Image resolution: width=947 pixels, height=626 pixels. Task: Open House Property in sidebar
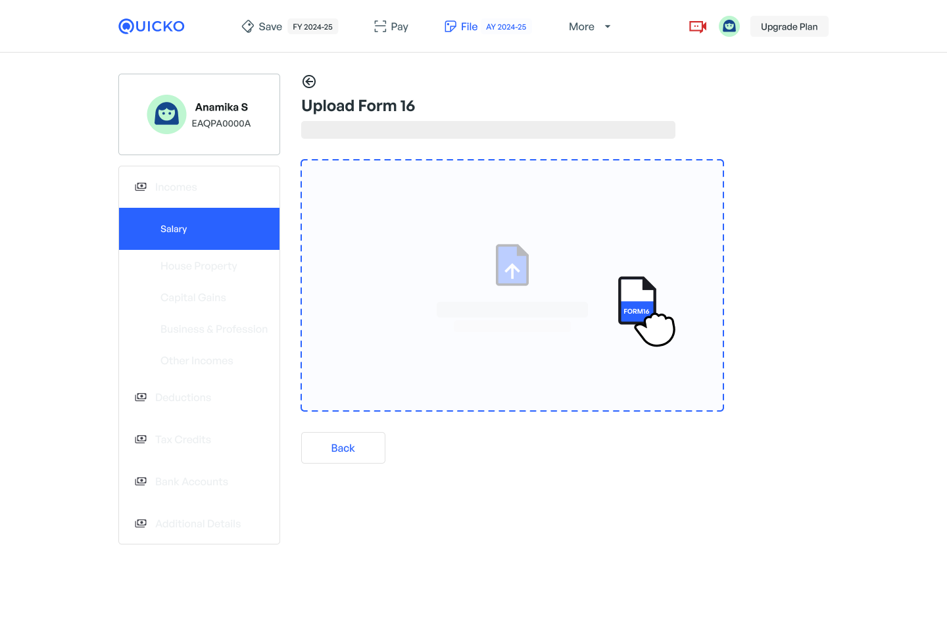[x=199, y=266]
